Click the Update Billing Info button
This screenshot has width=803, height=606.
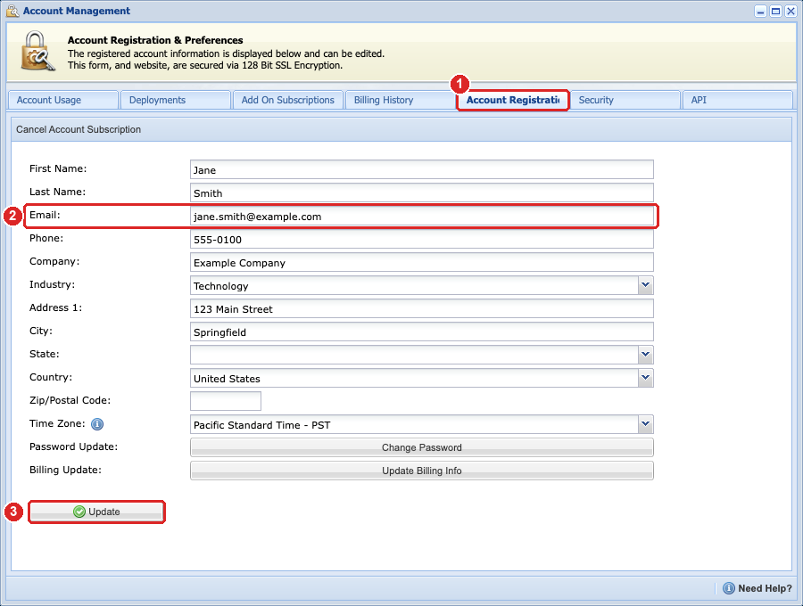(x=421, y=471)
